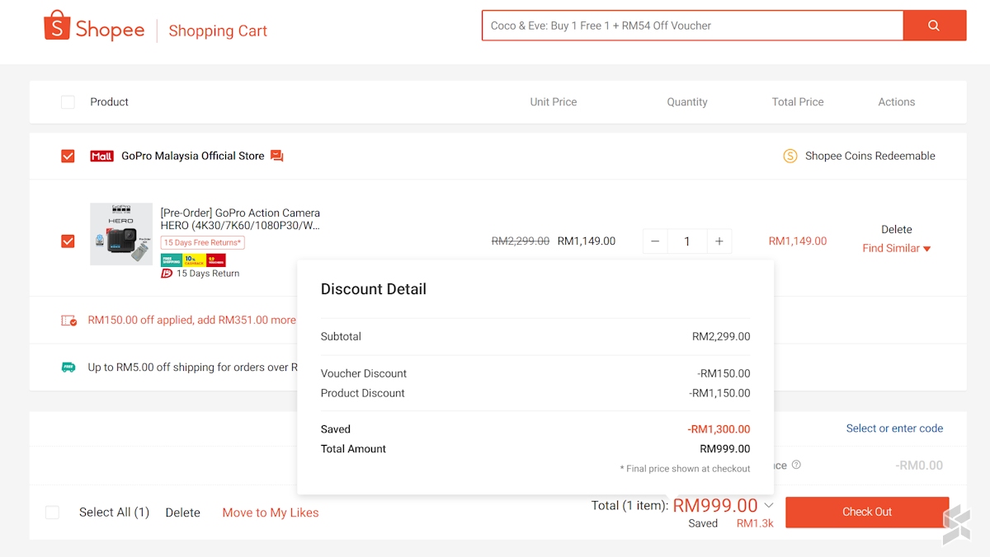This screenshot has width=990, height=557.
Task: Click Select or enter code link
Action: pyautogui.click(x=894, y=428)
